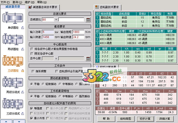Toggle 倒车频繁 checkbox
Screen dimensions: 178x123
[33, 71]
